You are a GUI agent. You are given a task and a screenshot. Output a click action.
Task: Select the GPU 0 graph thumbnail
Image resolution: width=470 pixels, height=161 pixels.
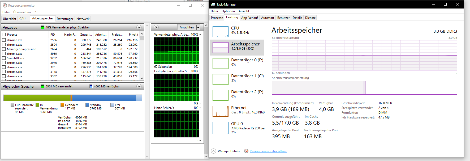click(x=220, y=128)
